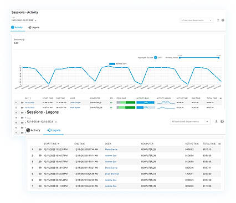Switch to the Activity tab in Logons panel
This screenshot has width=236, height=203.
point(33,130)
